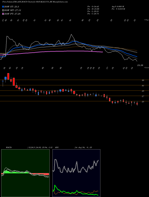Image resolution: width=149 pixels, height=197 pixels.
Task: Click the ADX values '(14 day) 56, +8, -25'
Action: coord(83,147)
